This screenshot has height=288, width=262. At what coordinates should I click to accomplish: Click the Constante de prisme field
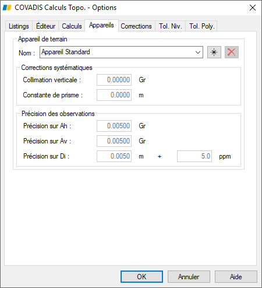(114, 95)
